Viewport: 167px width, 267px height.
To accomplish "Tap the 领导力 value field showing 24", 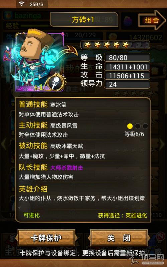I will [127, 84].
